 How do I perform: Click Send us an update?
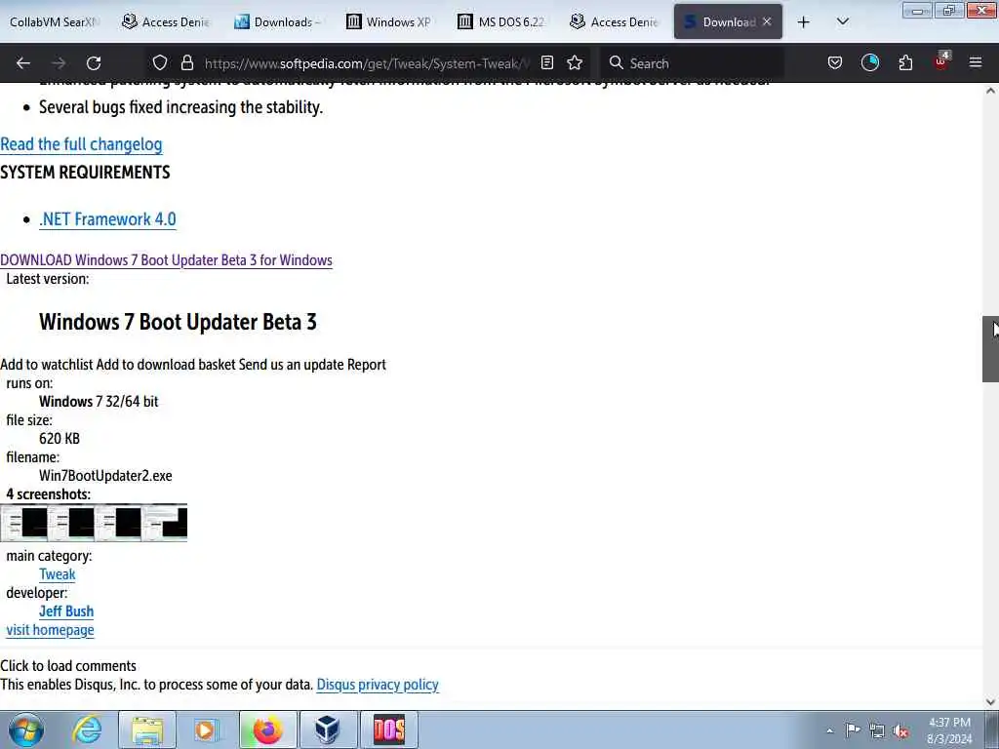(291, 365)
